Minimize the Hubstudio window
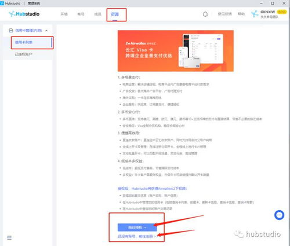The image size is (290, 246). [261, 3]
